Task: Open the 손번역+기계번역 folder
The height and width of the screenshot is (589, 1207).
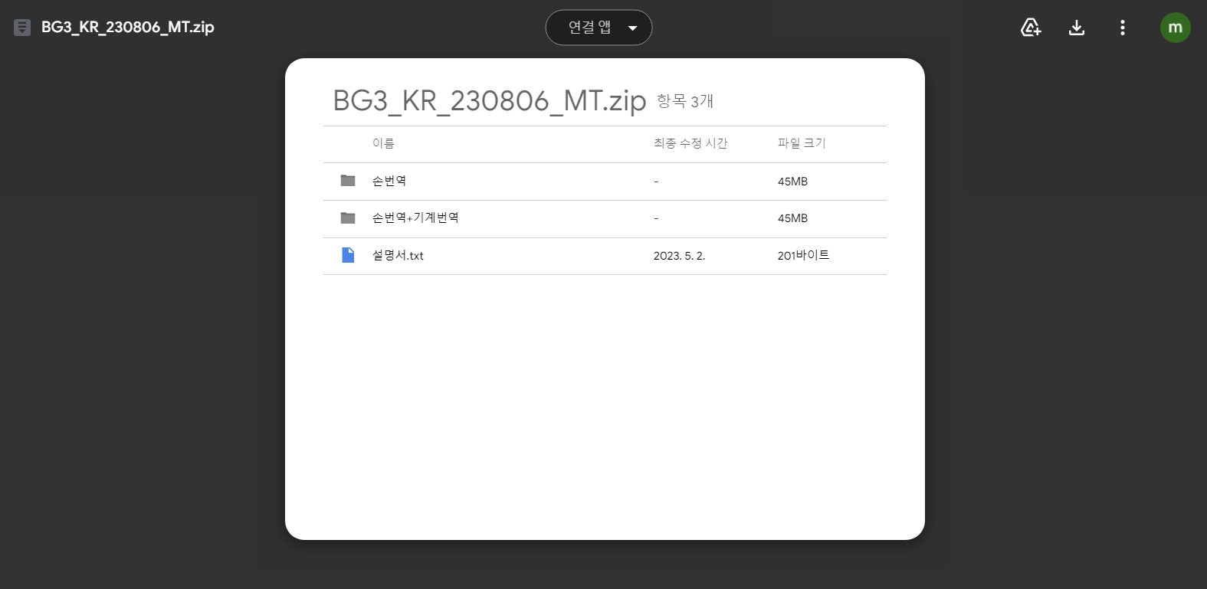Action: click(415, 218)
